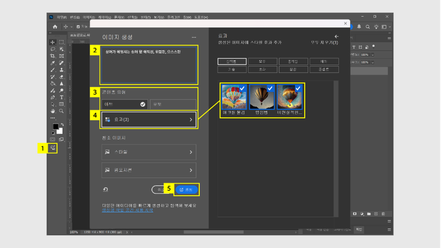Add a layer mask from Layers panel
The height and width of the screenshot is (248, 441).
(355, 214)
